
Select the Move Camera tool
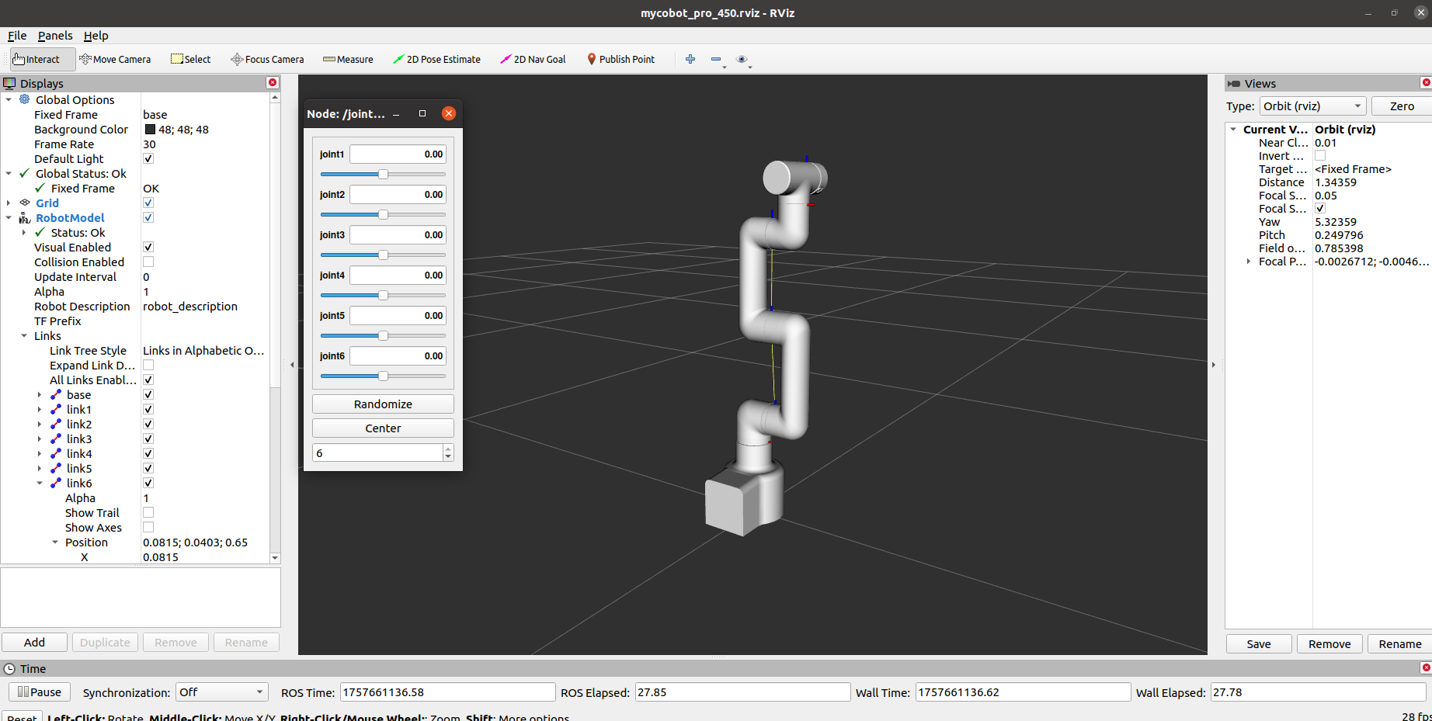[x=115, y=59]
